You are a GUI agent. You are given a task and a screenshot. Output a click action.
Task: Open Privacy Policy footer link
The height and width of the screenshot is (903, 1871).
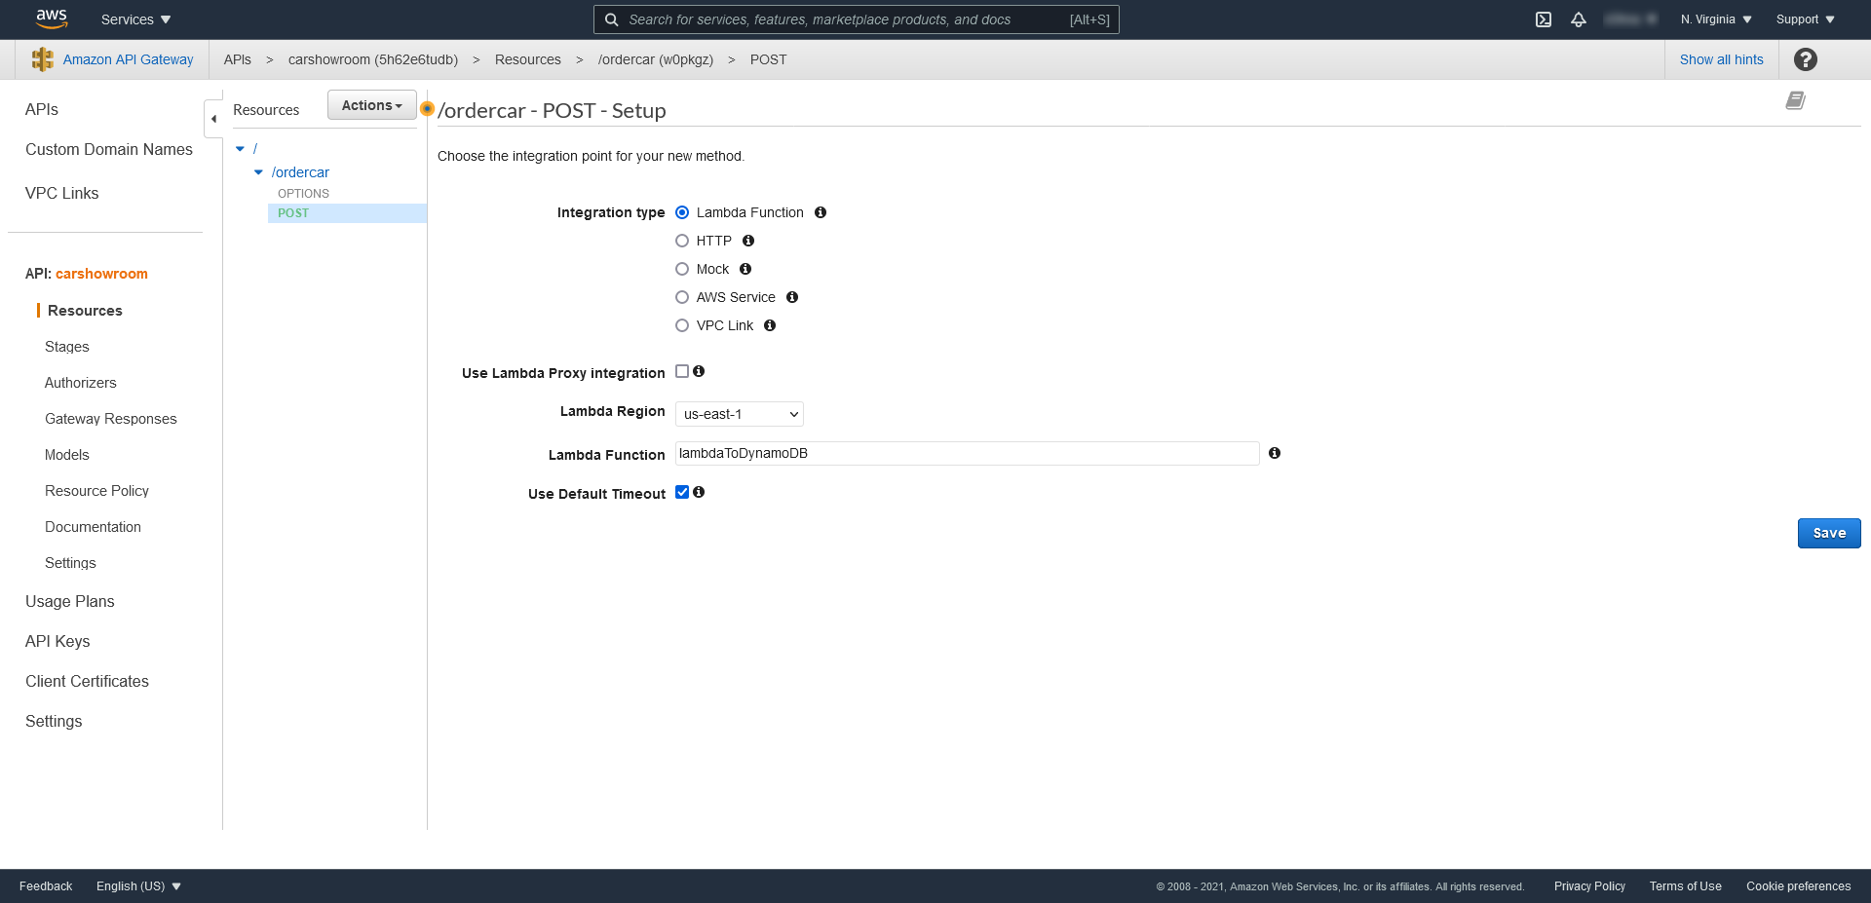click(x=1589, y=886)
